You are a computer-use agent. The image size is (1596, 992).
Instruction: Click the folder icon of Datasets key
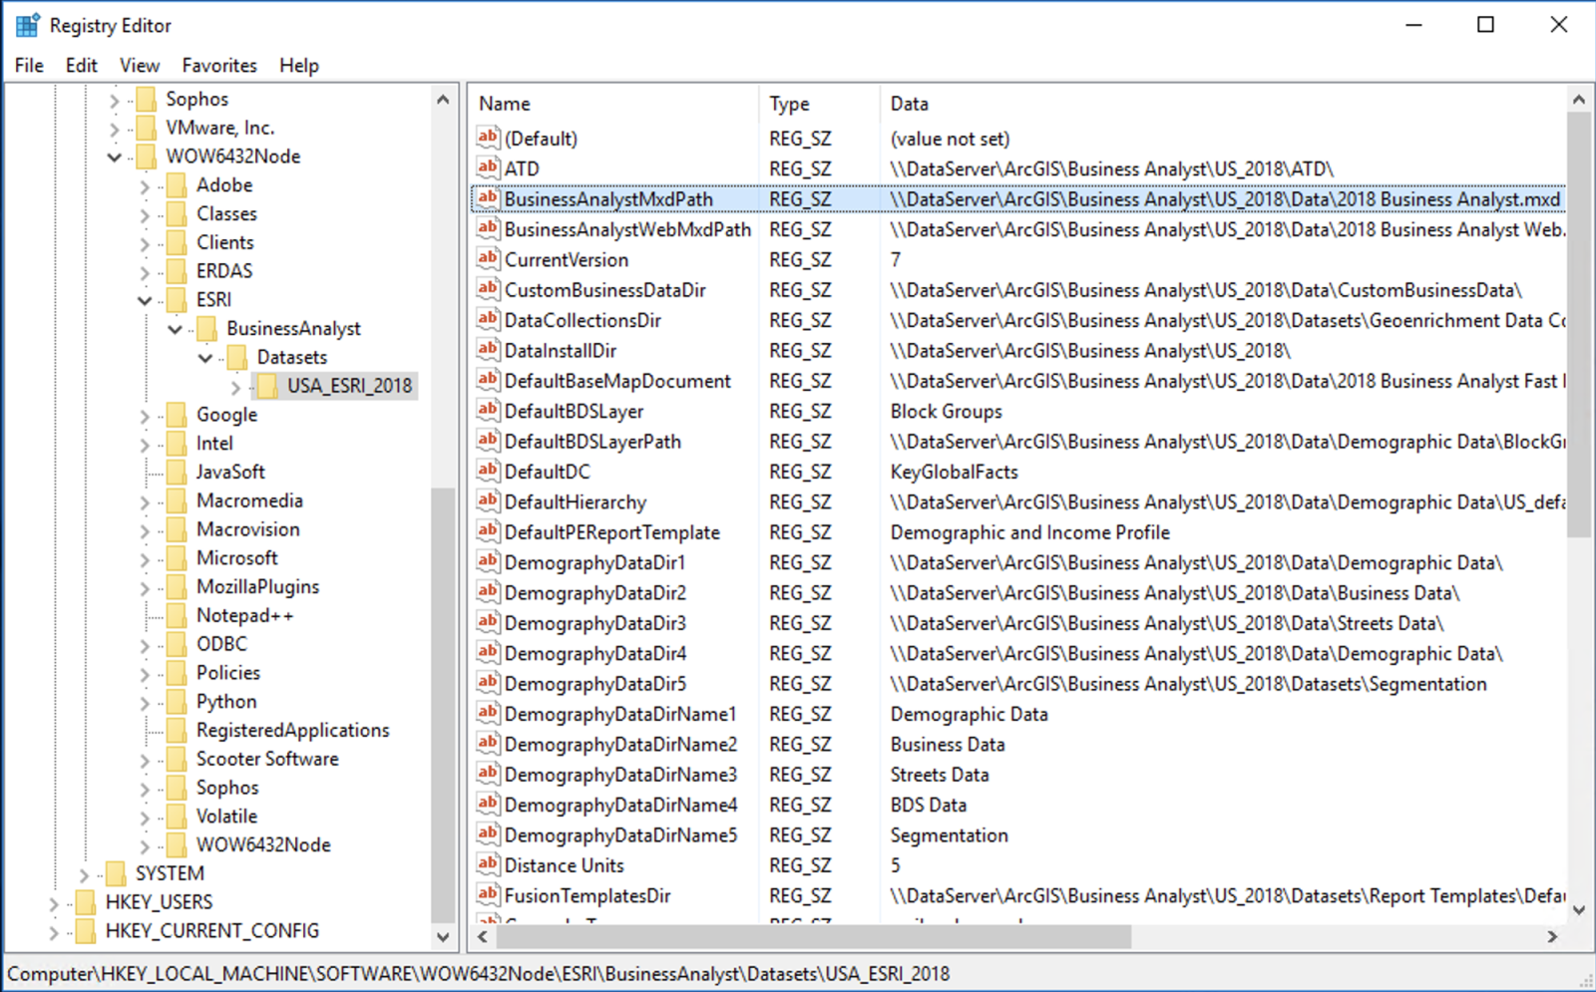[x=237, y=357]
